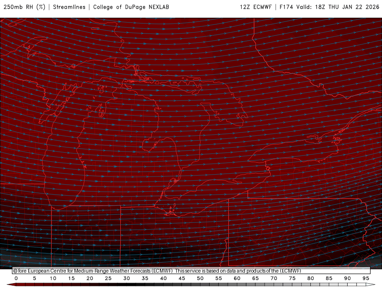The width and height of the screenshot is (382, 287).
Task: Click the "College of DuPage NEXLAB" text
Action: (x=131, y=7)
